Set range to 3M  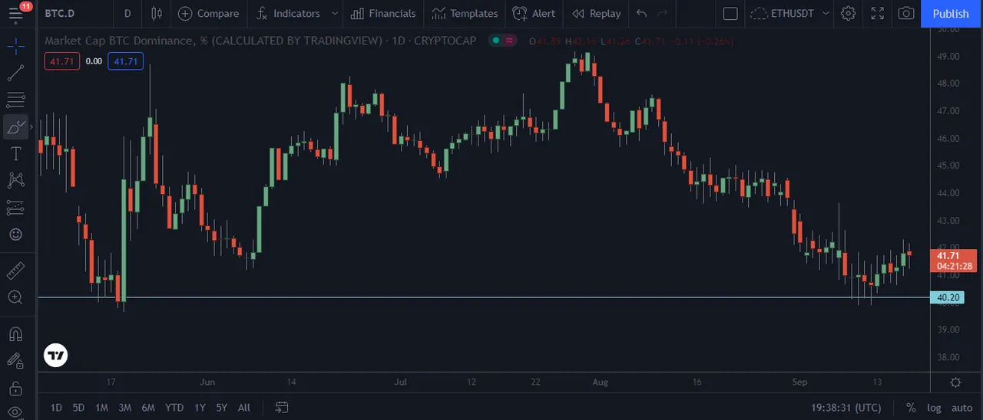(124, 408)
